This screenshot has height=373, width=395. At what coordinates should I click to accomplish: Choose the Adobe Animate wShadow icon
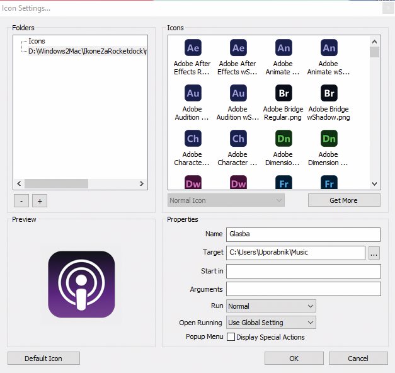pyautogui.click(x=329, y=48)
